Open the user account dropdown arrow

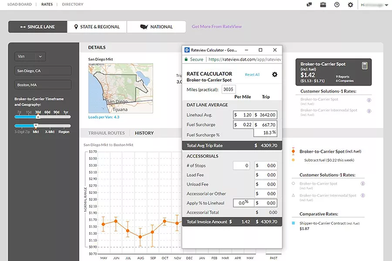click(x=386, y=5)
